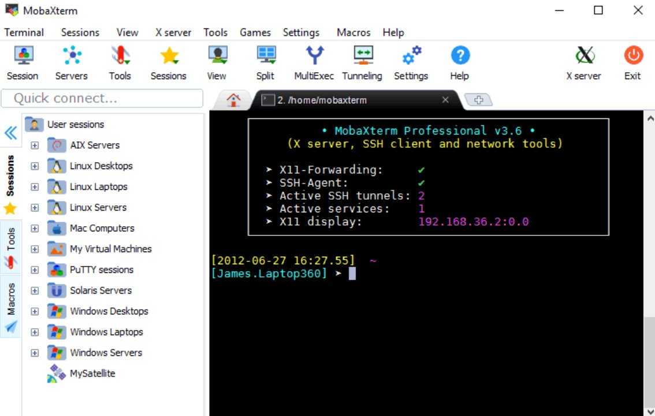Click the terminal scrollbar up arrow
The width and height of the screenshot is (655, 416).
650,118
